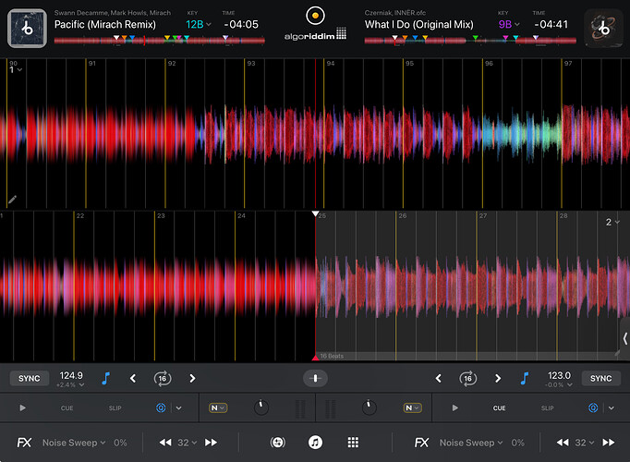630x462 pixels.
Task: Open the 123.0 BPM tempo menu on deck 2
Action: [559, 379]
